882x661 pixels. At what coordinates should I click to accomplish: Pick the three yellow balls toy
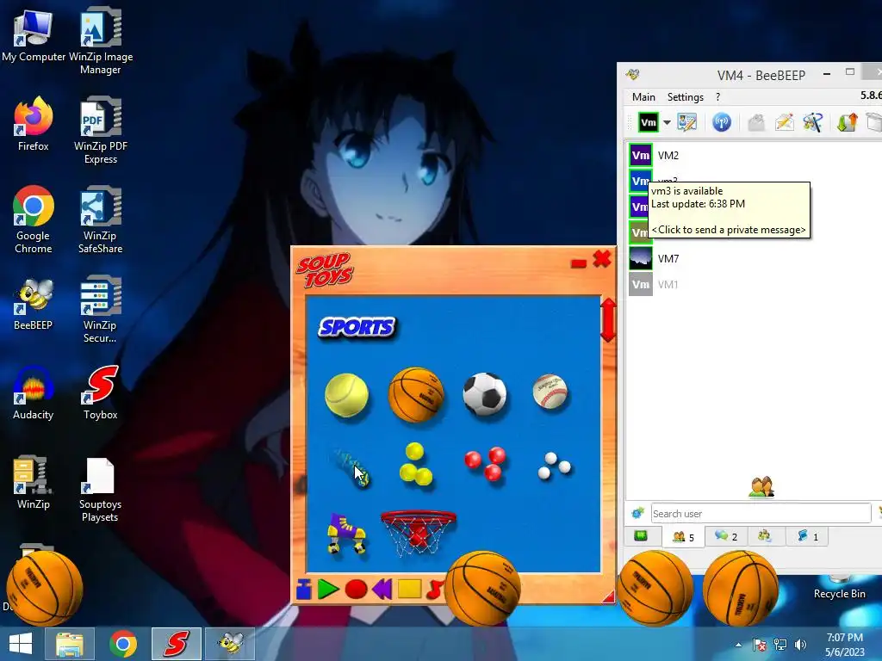416,465
